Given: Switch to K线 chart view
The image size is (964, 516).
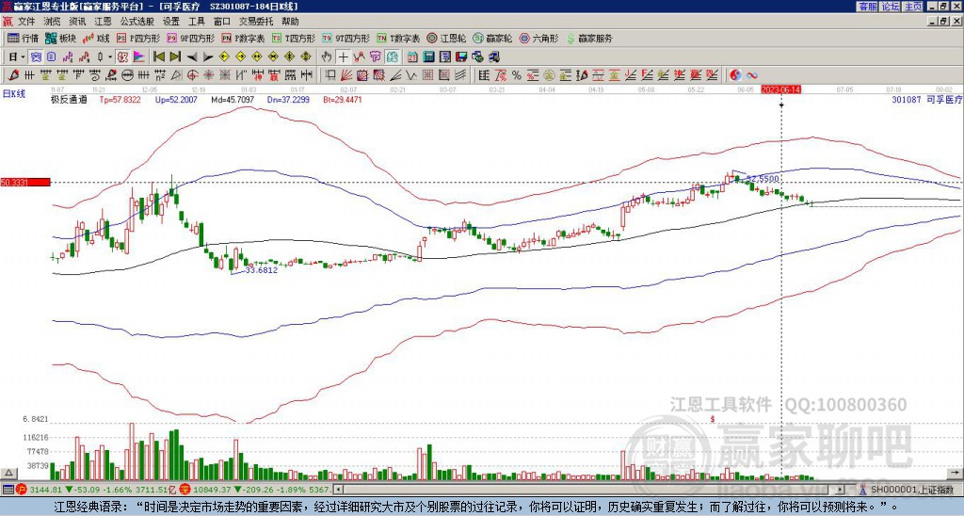Looking at the screenshot, I should [96, 38].
